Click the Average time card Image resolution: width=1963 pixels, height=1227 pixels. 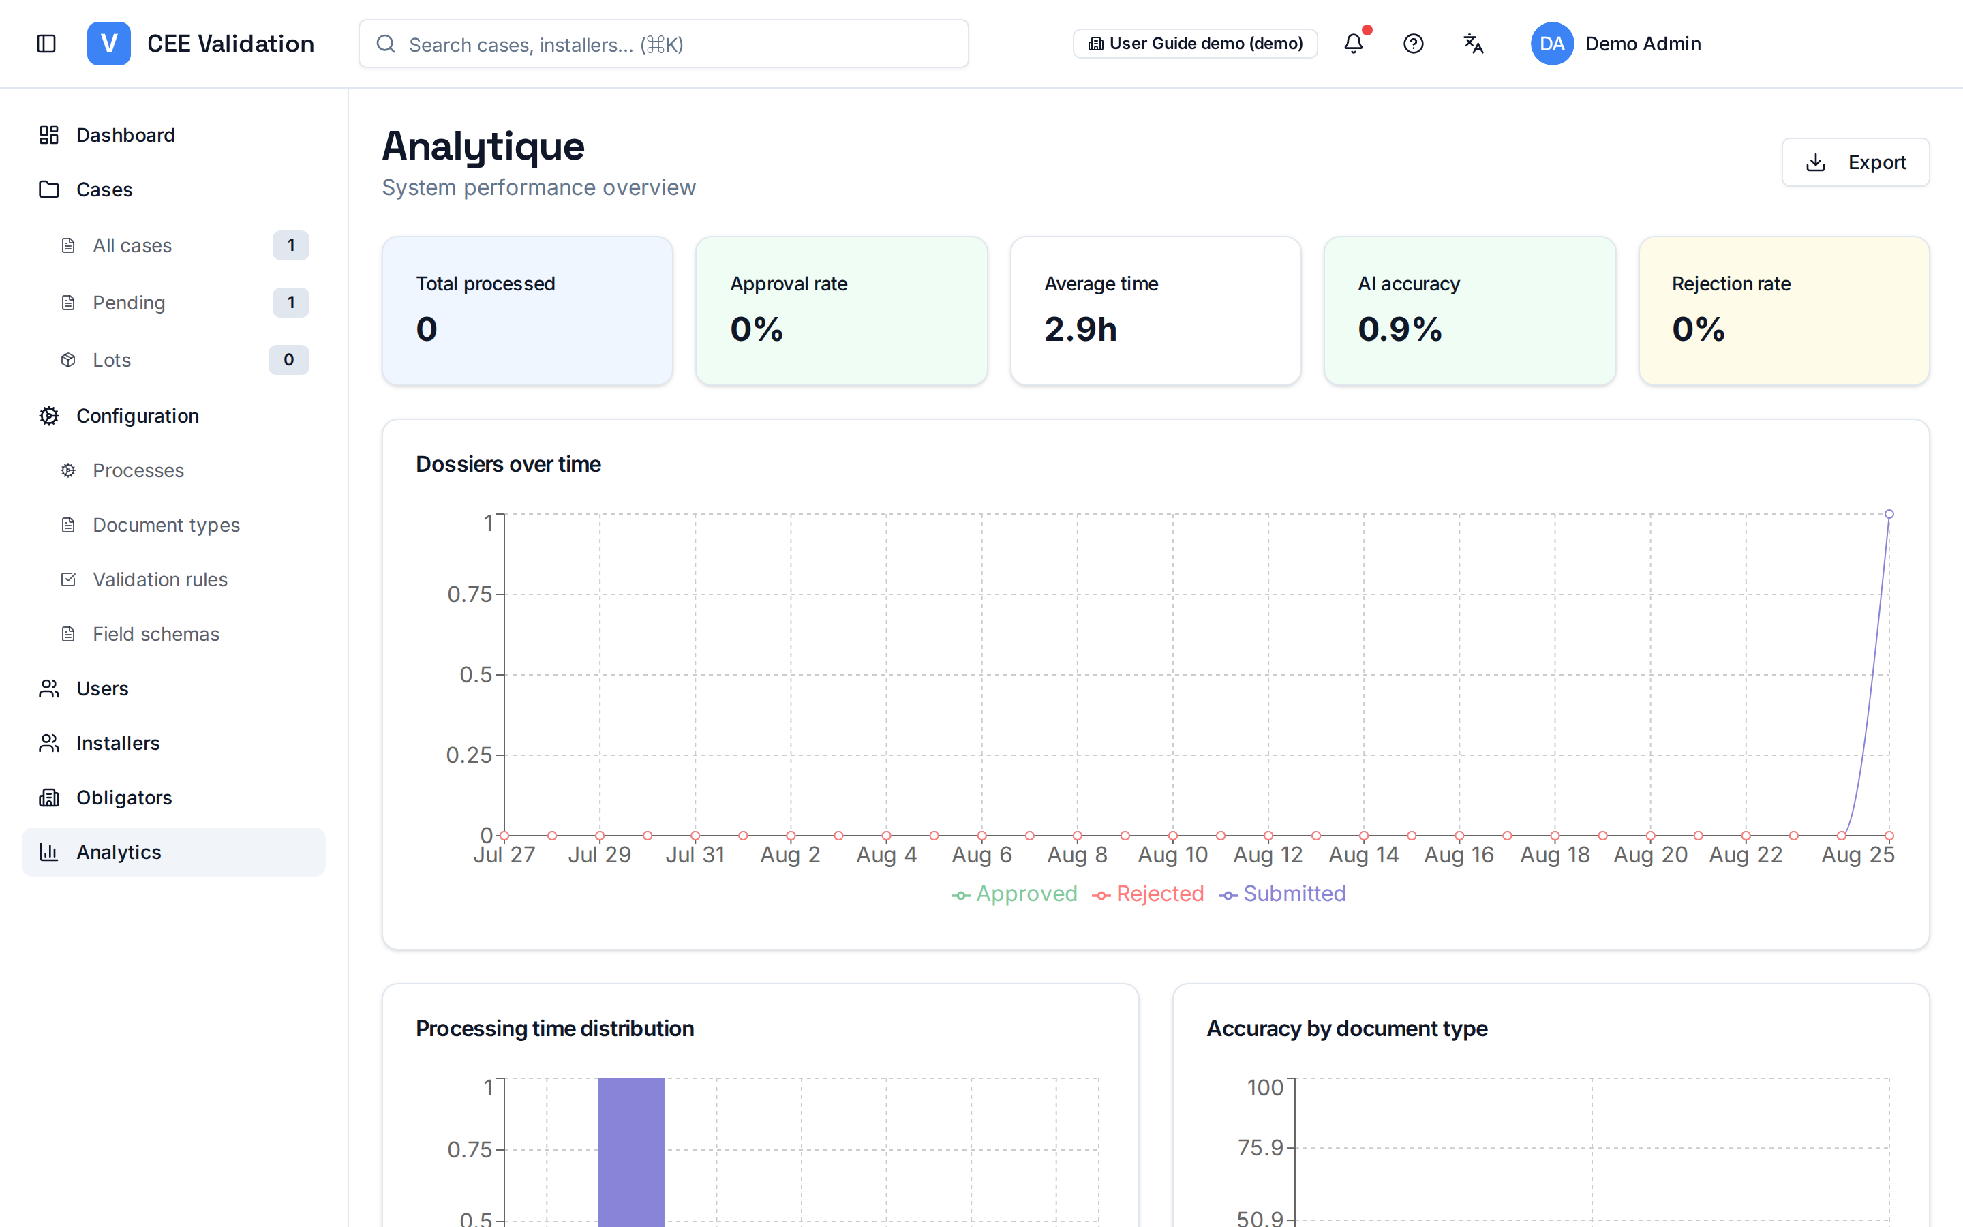click(1156, 311)
